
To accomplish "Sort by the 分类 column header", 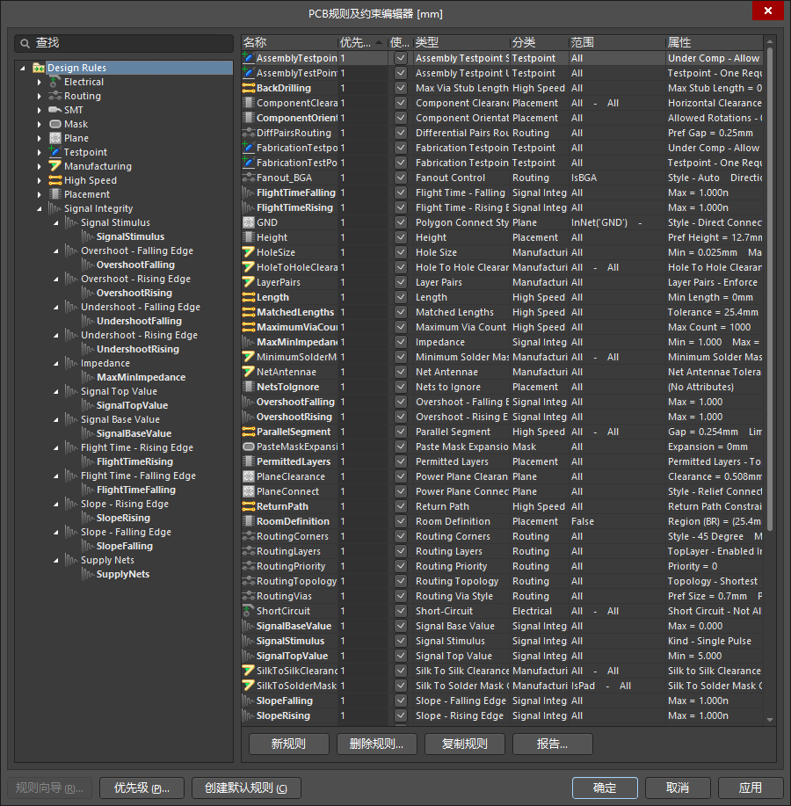I will click(540, 42).
